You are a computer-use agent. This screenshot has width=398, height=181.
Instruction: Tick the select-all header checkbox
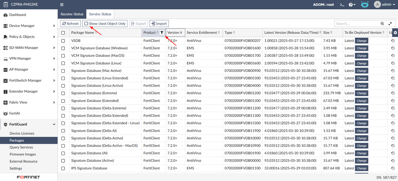[63, 33]
